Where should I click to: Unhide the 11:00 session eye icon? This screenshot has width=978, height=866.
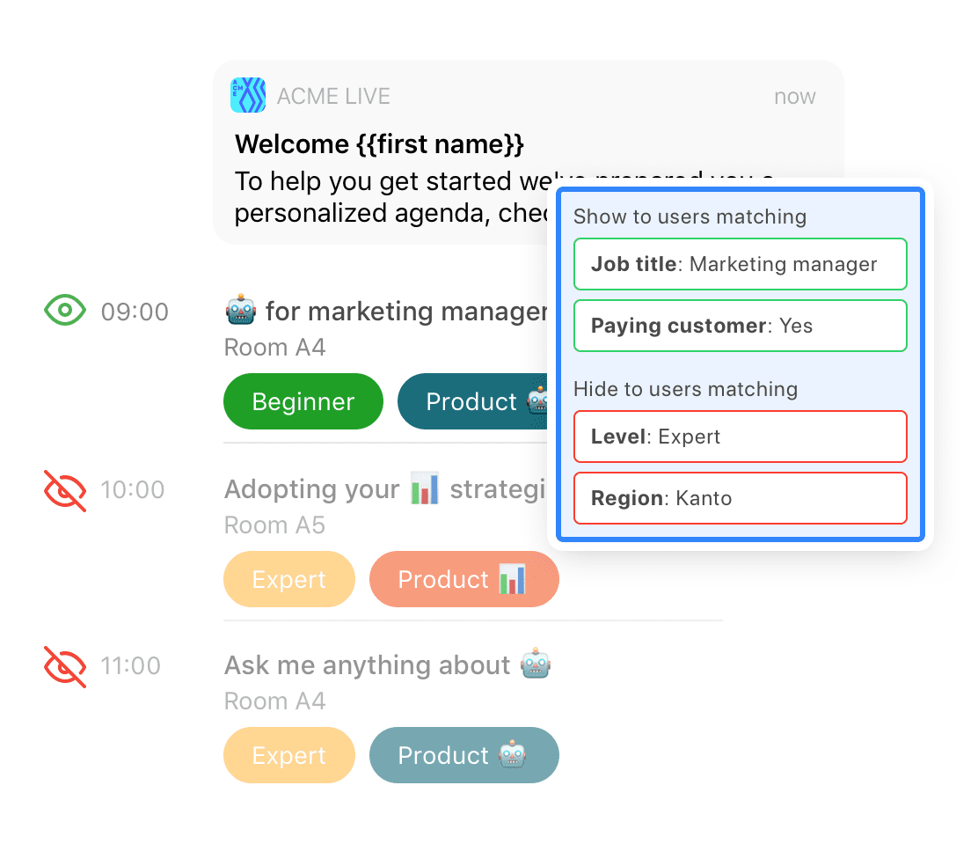click(65, 666)
